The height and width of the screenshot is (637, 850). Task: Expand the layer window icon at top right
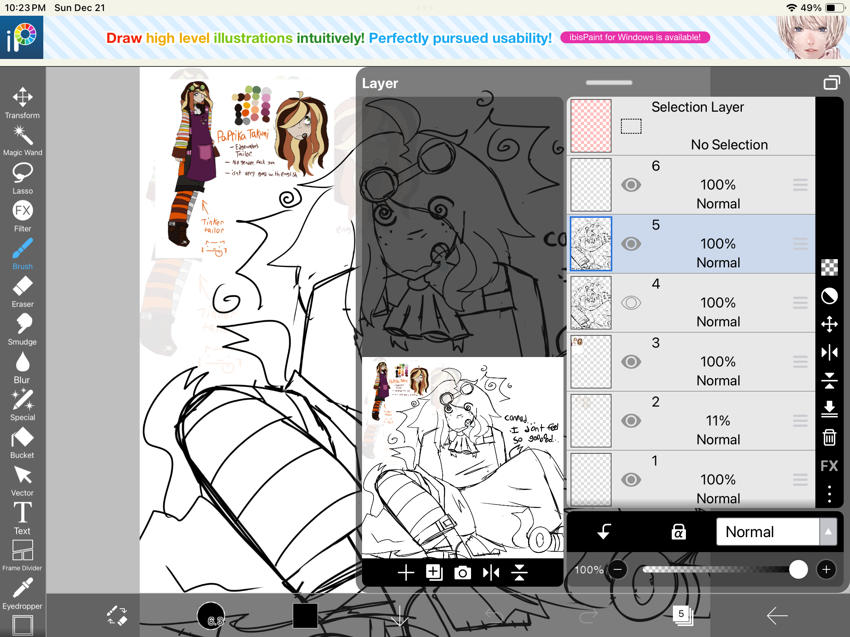[831, 83]
